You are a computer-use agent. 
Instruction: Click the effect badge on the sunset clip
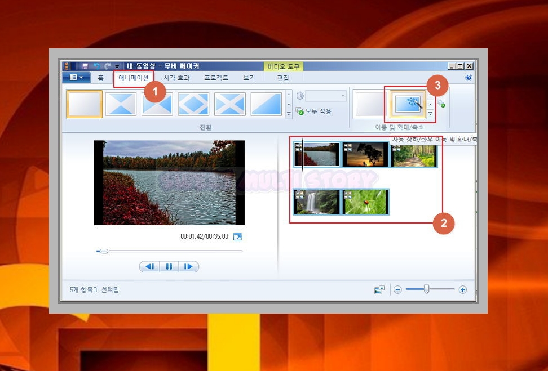tap(347, 147)
